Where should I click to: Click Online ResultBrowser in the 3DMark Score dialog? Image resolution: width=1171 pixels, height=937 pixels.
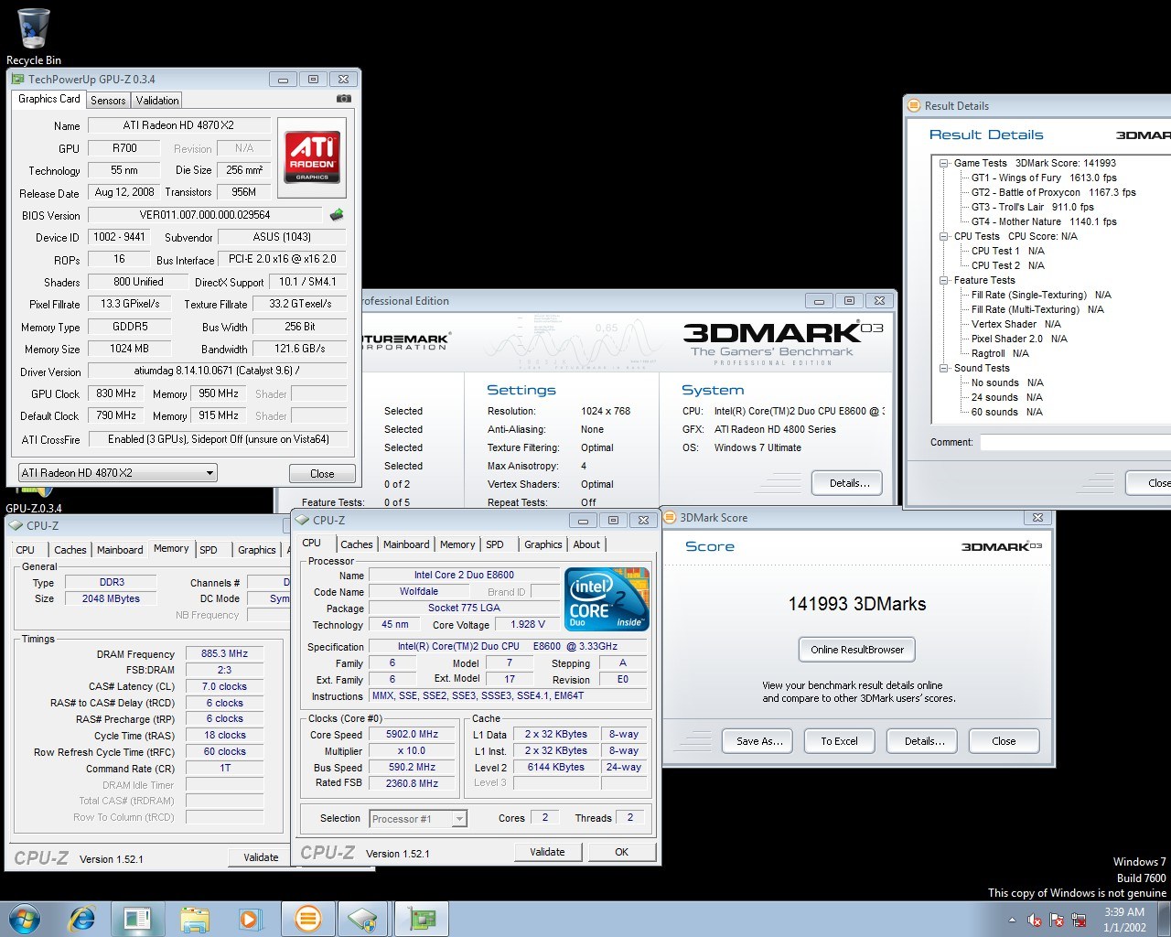(856, 650)
